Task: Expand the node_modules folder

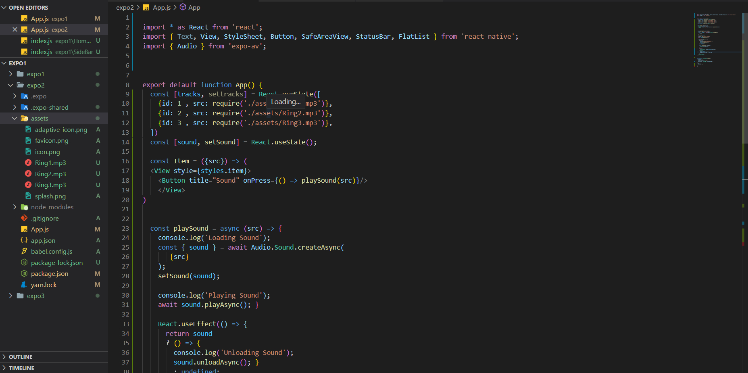Action: 15,207
